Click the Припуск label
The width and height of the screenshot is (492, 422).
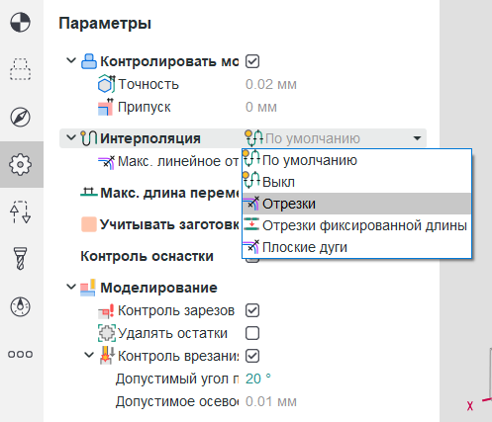click(145, 107)
